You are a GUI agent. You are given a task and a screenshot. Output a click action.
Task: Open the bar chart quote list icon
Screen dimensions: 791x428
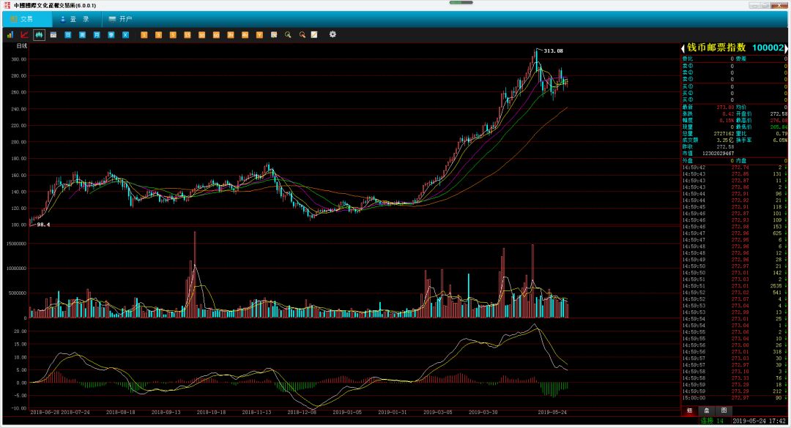point(10,35)
